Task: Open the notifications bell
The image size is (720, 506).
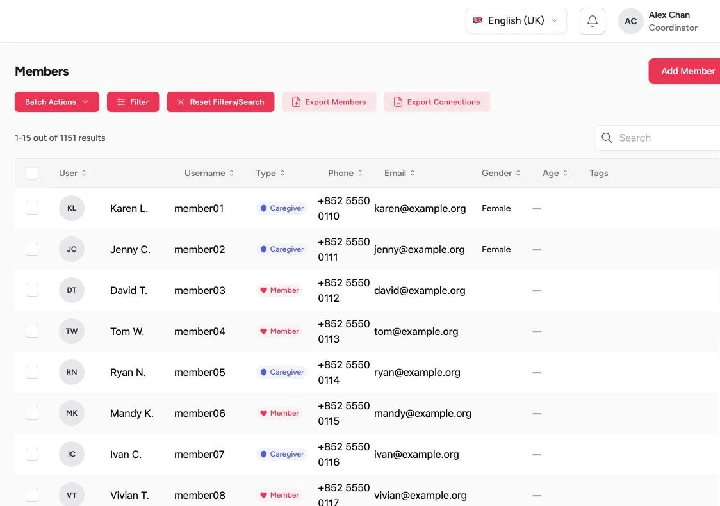Action: [x=593, y=21]
